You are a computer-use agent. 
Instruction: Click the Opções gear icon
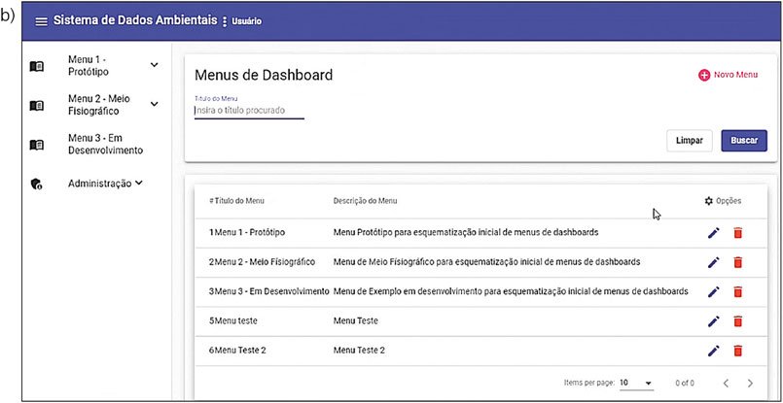[x=709, y=201]
